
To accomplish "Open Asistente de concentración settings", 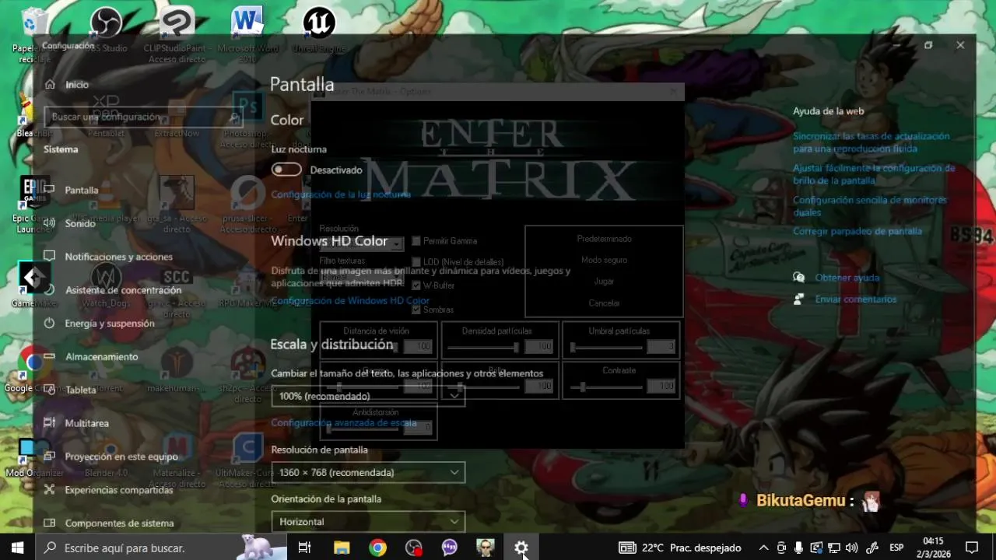I will point(123,290).
